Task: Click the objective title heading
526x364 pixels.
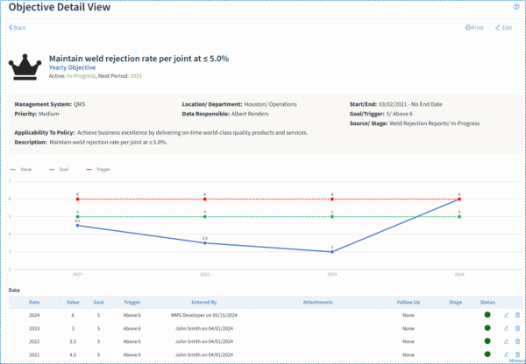Action: point(139,59)
